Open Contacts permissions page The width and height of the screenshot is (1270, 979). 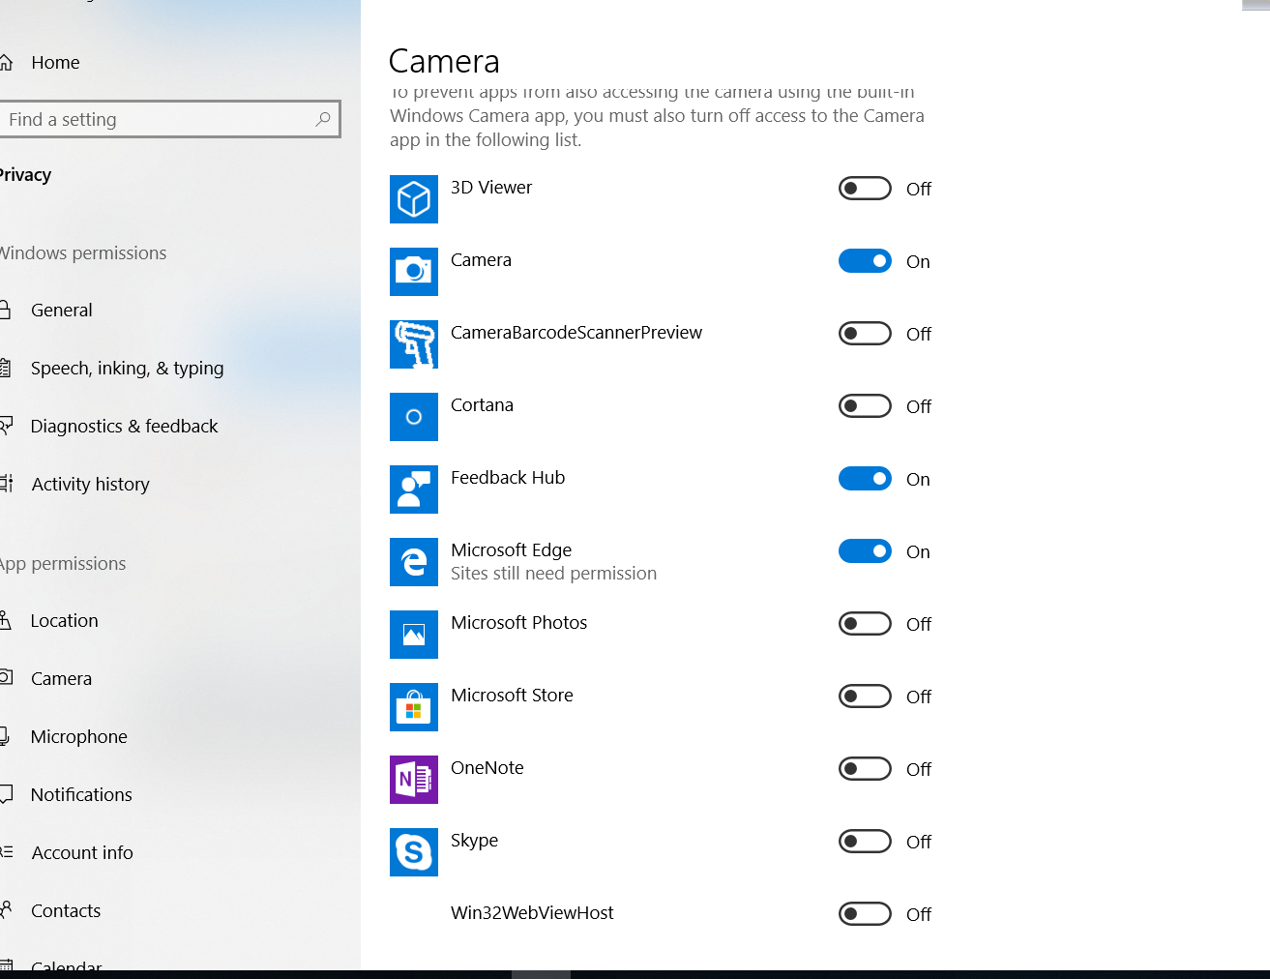(x=66, y=911)
